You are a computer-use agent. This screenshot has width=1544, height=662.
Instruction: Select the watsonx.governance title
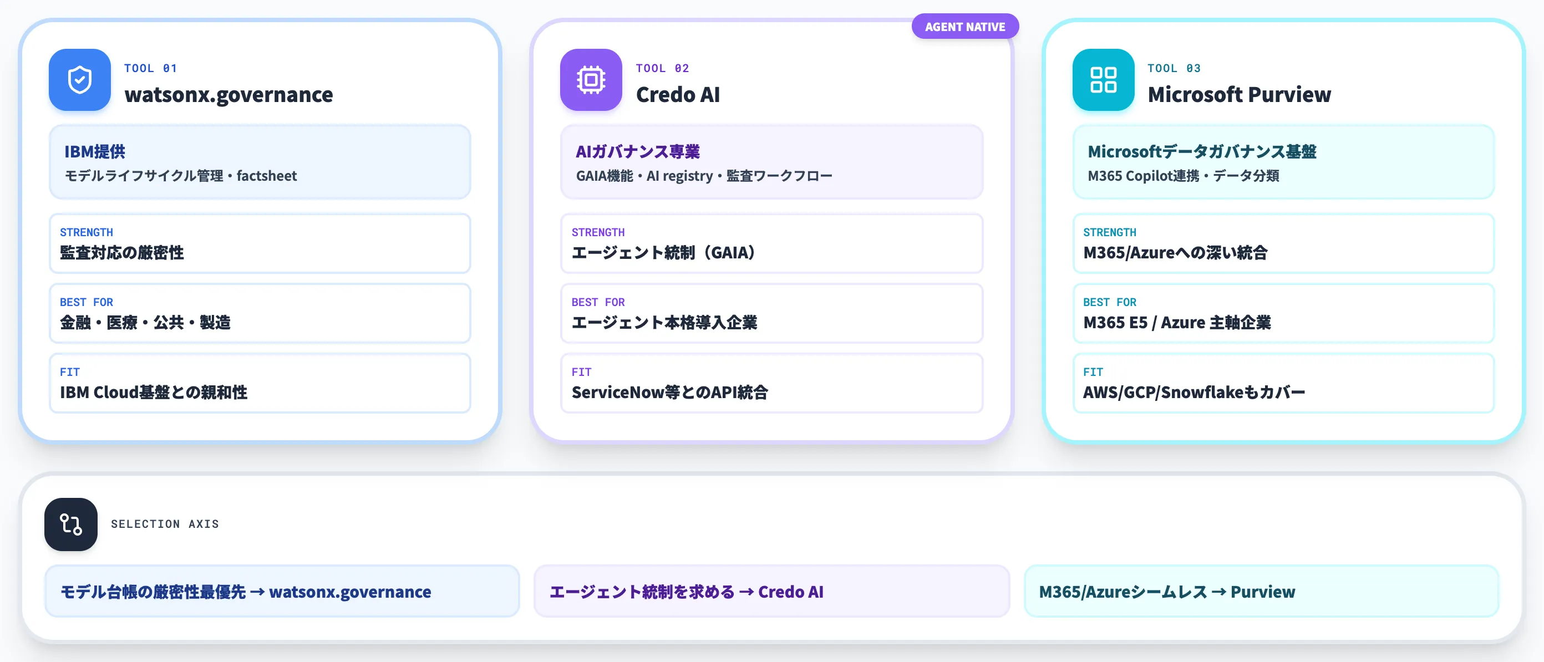pyautogui.click(x=228, y=95)
